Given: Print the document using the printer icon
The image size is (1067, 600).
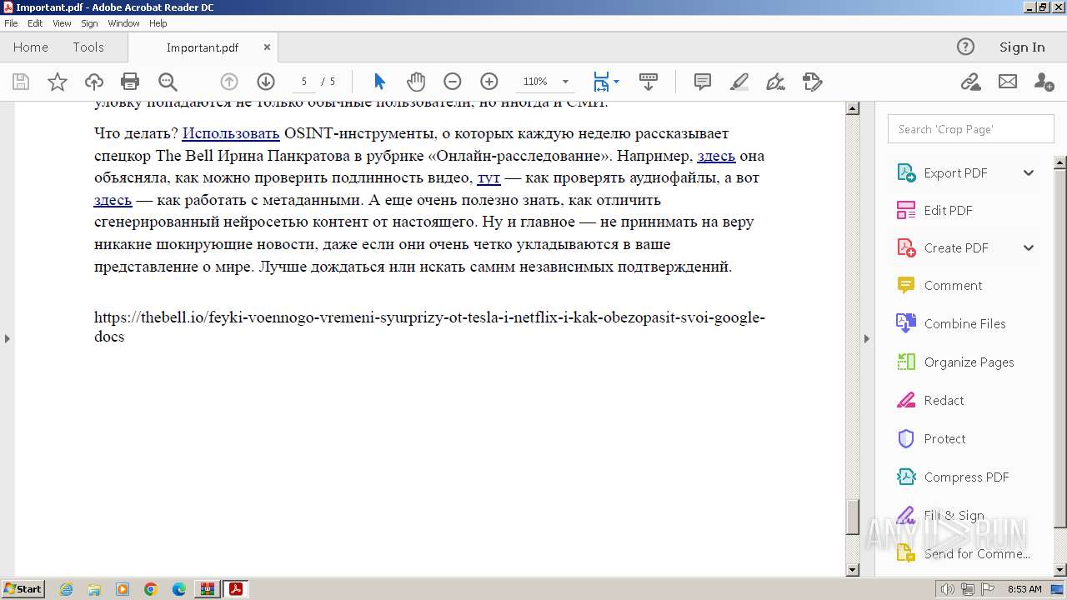Looking at the screenshot, I should (x=130, y=82).
